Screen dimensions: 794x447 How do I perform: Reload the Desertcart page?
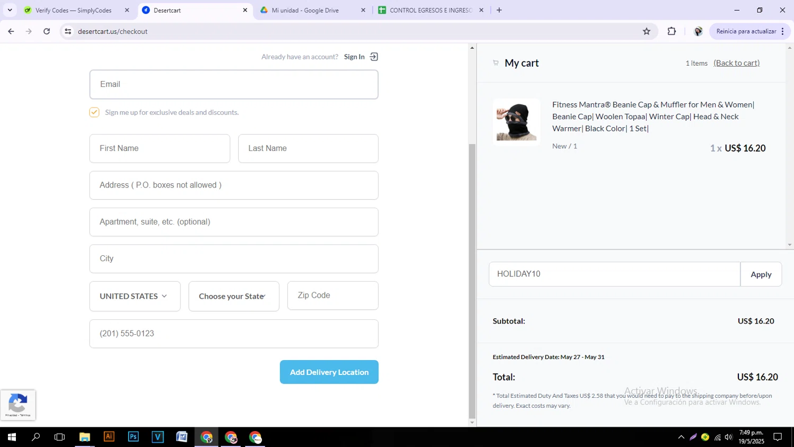coord(47,31)
